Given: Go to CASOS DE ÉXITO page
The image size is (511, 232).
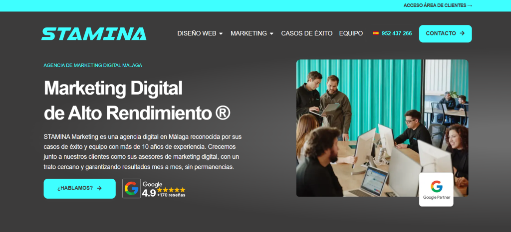Looking at the screenshot, I should (307, 33).
